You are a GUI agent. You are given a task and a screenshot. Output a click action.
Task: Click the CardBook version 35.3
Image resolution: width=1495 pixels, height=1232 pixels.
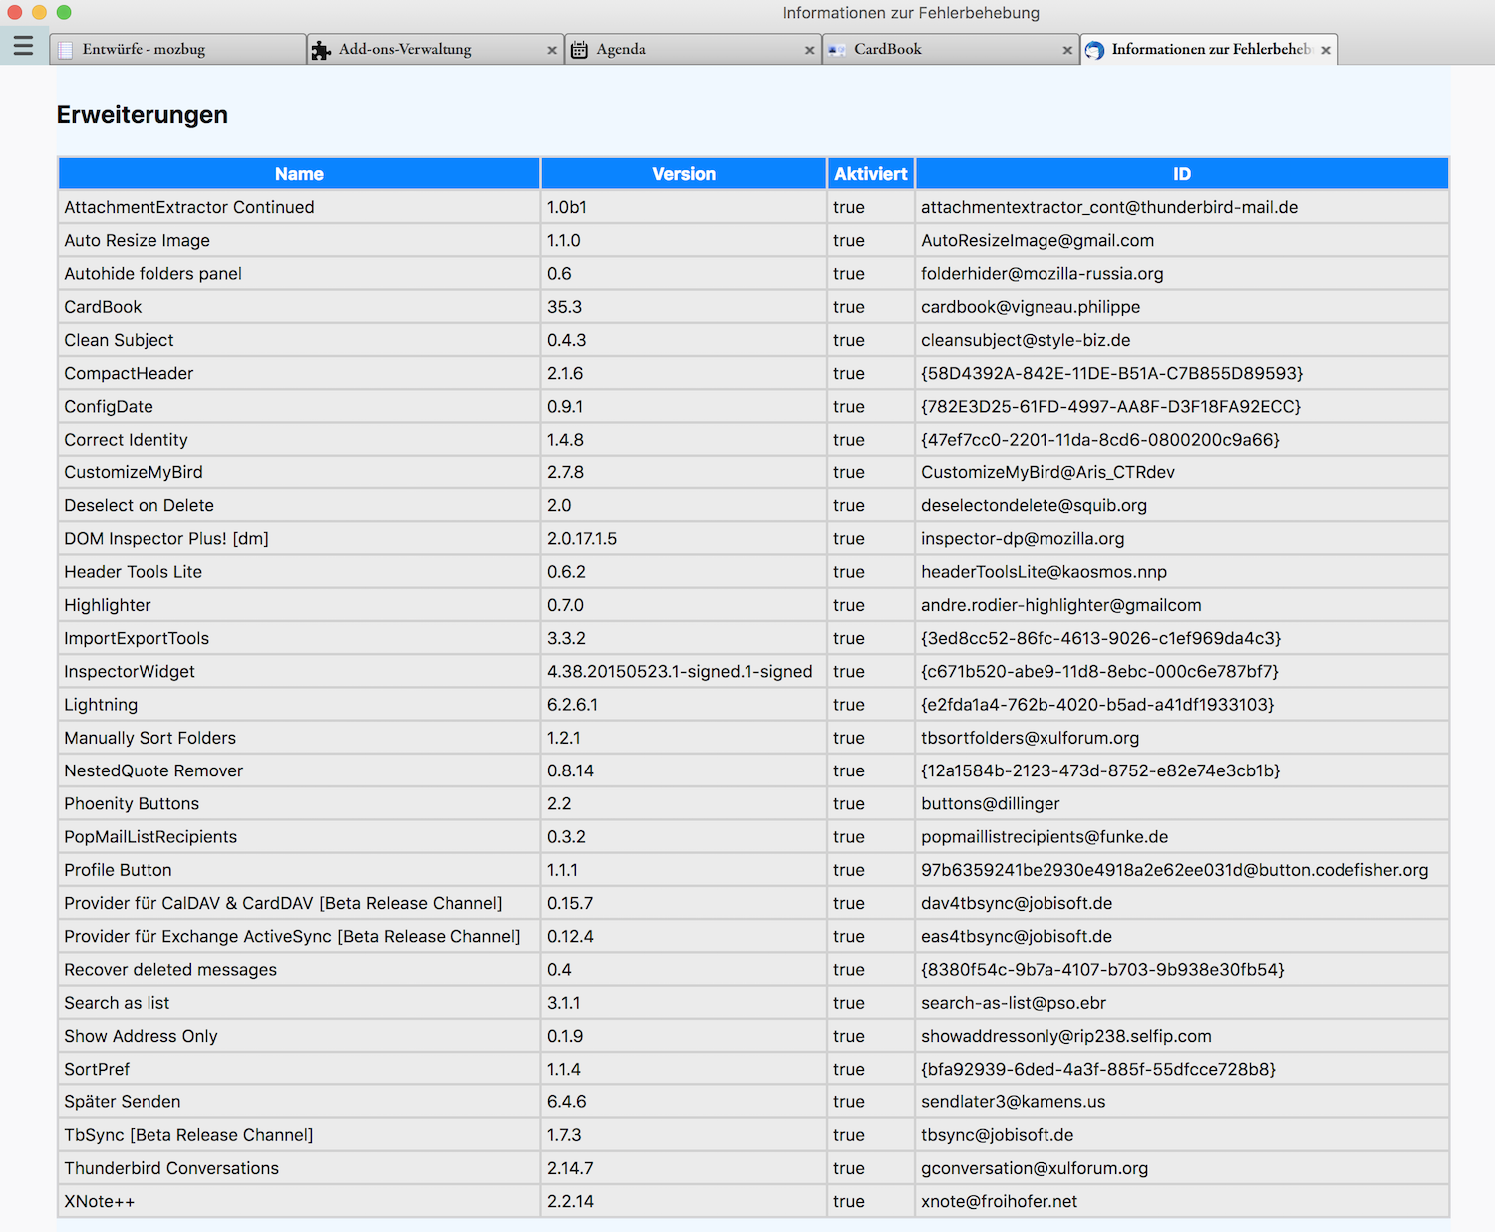click(684, 307)
